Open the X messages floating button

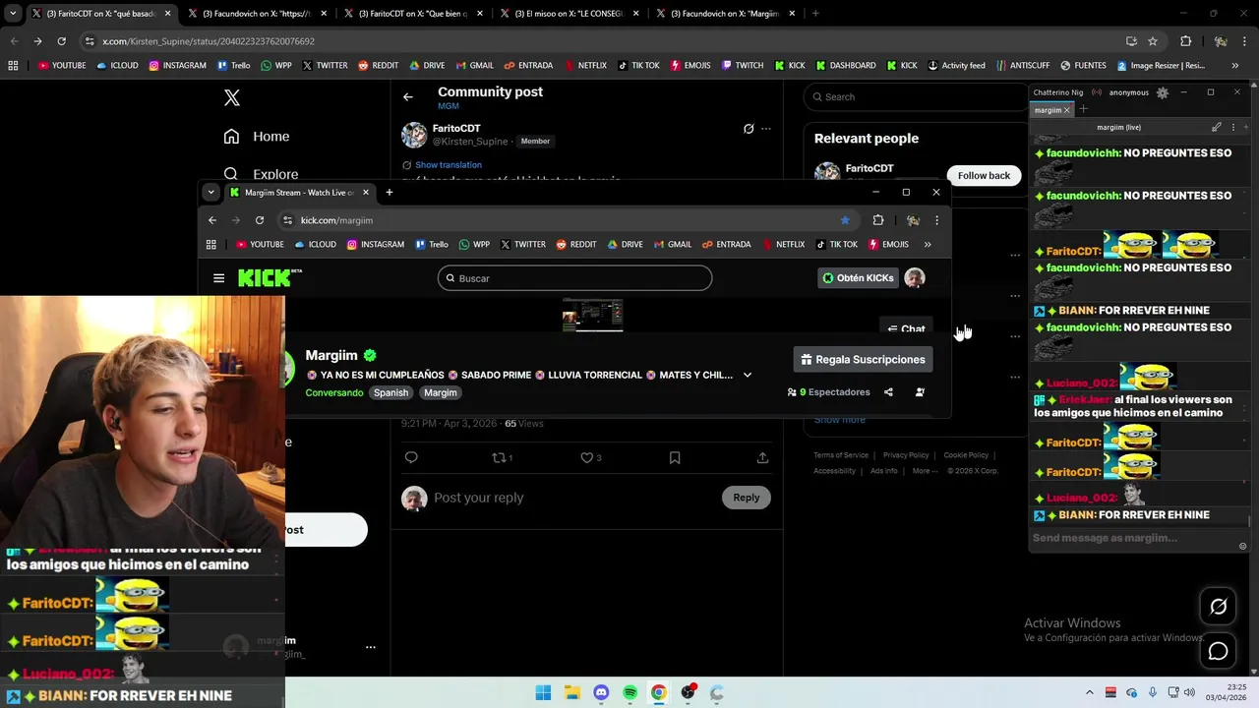1218,651
